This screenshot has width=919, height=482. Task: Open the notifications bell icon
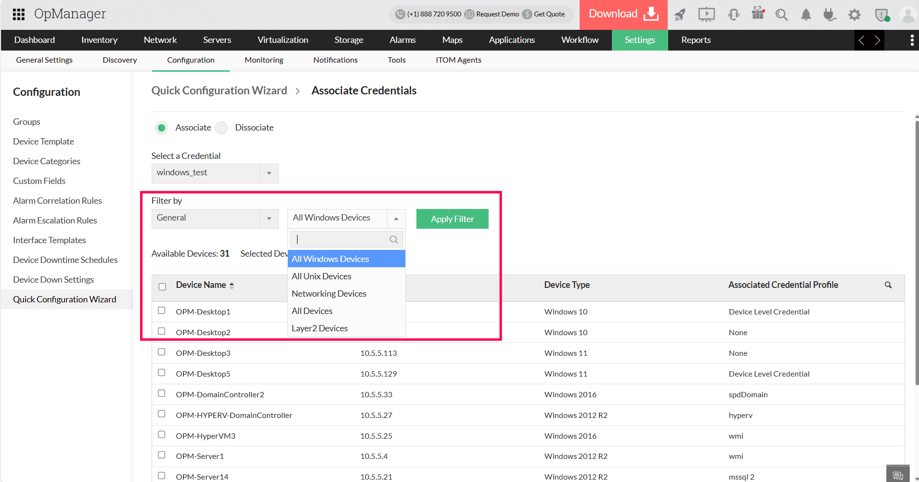point(805,15)
